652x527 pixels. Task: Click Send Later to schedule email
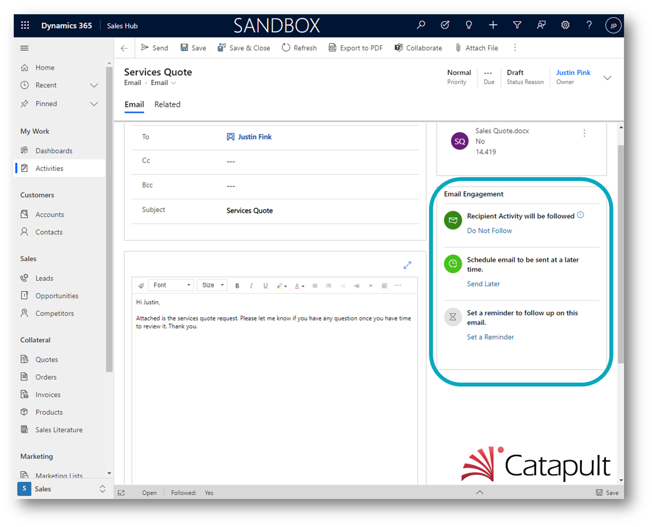click(483, 283)
